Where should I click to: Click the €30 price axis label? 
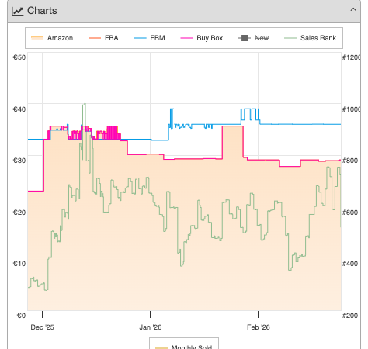click(x=19, y=161)
